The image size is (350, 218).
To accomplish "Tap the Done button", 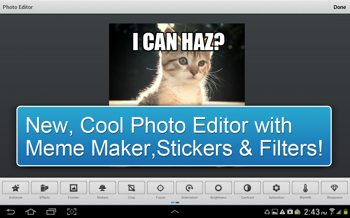I will 340,7.
